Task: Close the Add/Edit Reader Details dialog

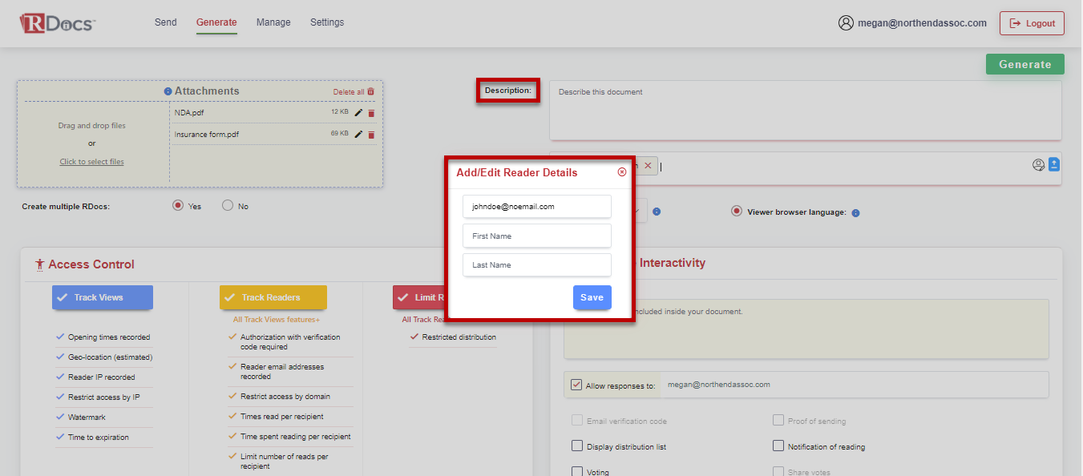Action: (622, 171)
